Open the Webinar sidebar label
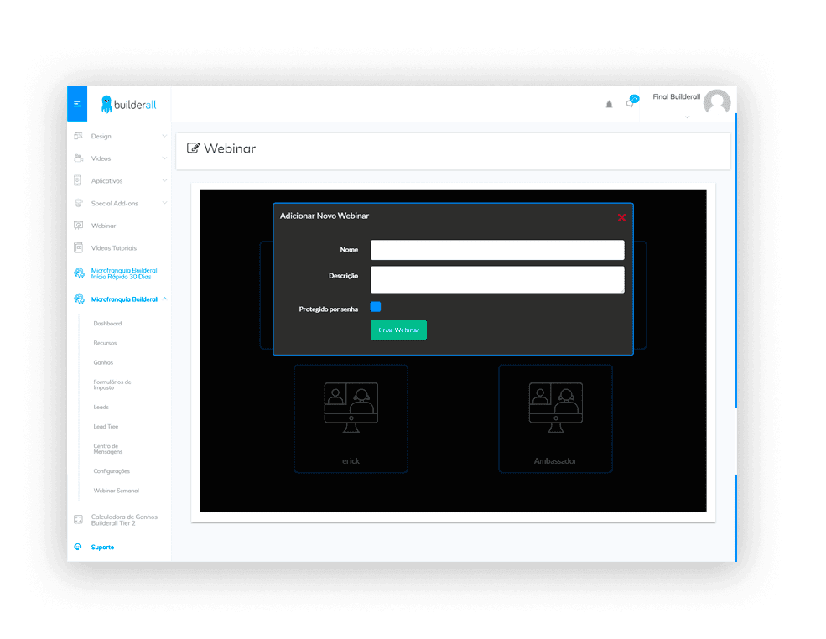 tap(103, 226)
